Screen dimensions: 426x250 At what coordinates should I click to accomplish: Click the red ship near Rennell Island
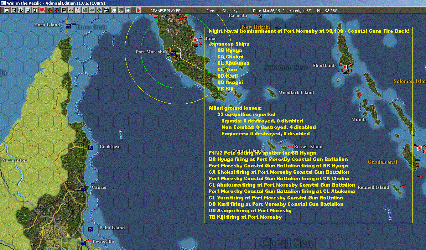(402, 186)
